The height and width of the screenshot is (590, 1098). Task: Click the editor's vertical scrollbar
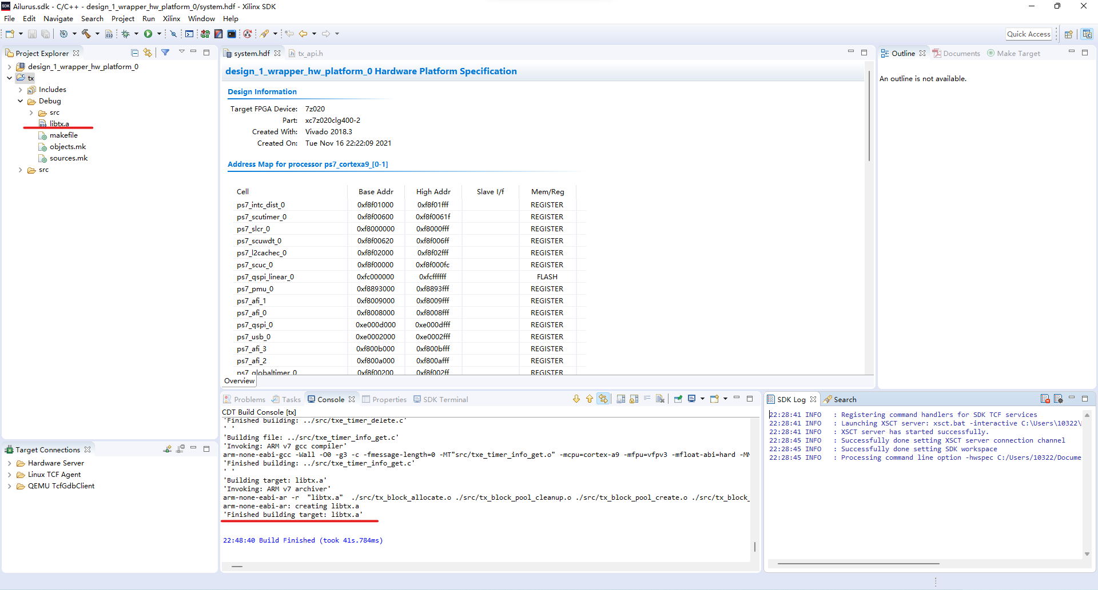pos(869,114)
